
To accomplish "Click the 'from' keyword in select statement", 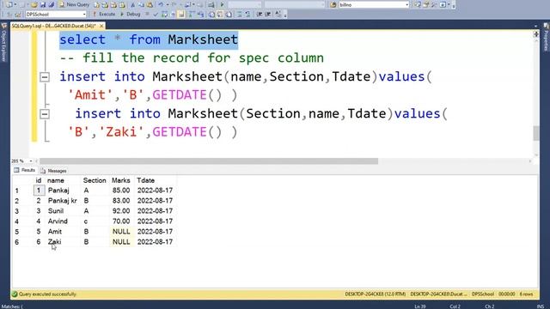I will click(x=144, y=39).
